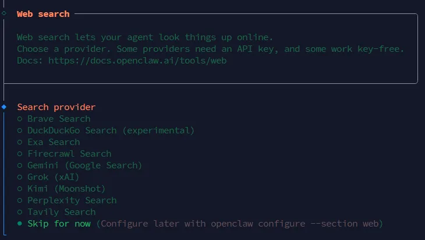This screenshot has height=240, width=425.
Task: Open the docs.openclaw.ai tools web link
Action: [x=137, y=60]
